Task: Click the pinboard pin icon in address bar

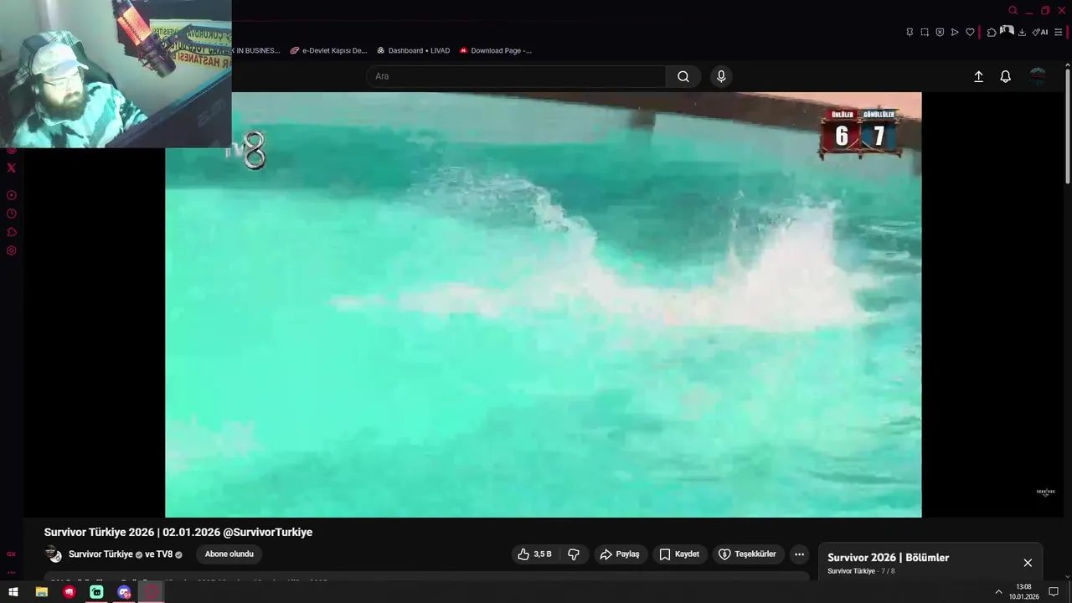Action: [x=910, y=32]
